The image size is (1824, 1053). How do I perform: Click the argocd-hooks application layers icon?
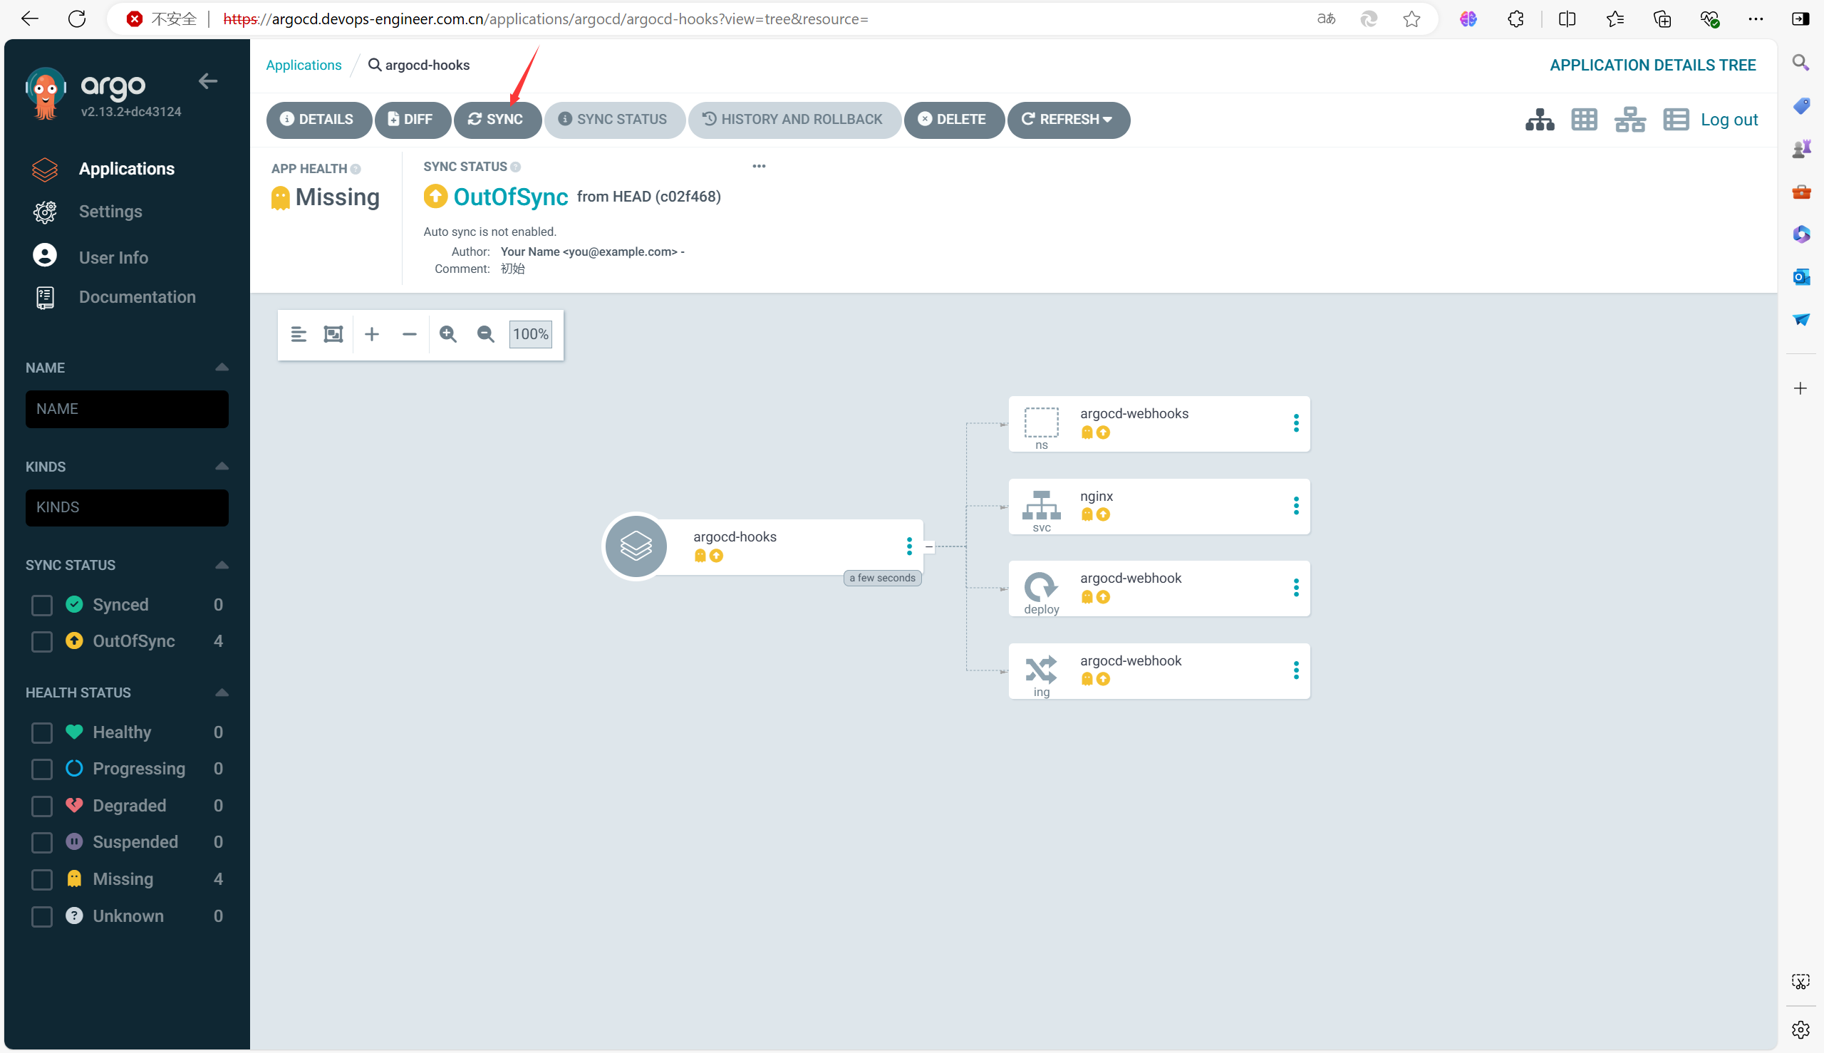[636, 546]
